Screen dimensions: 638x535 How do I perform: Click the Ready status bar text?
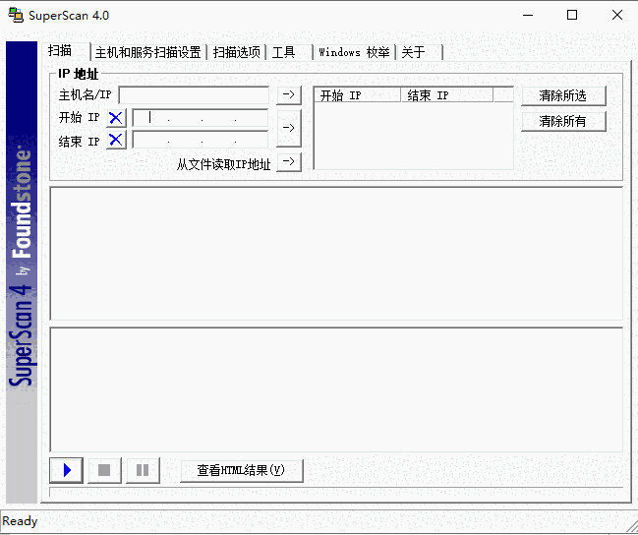(20, 521)
